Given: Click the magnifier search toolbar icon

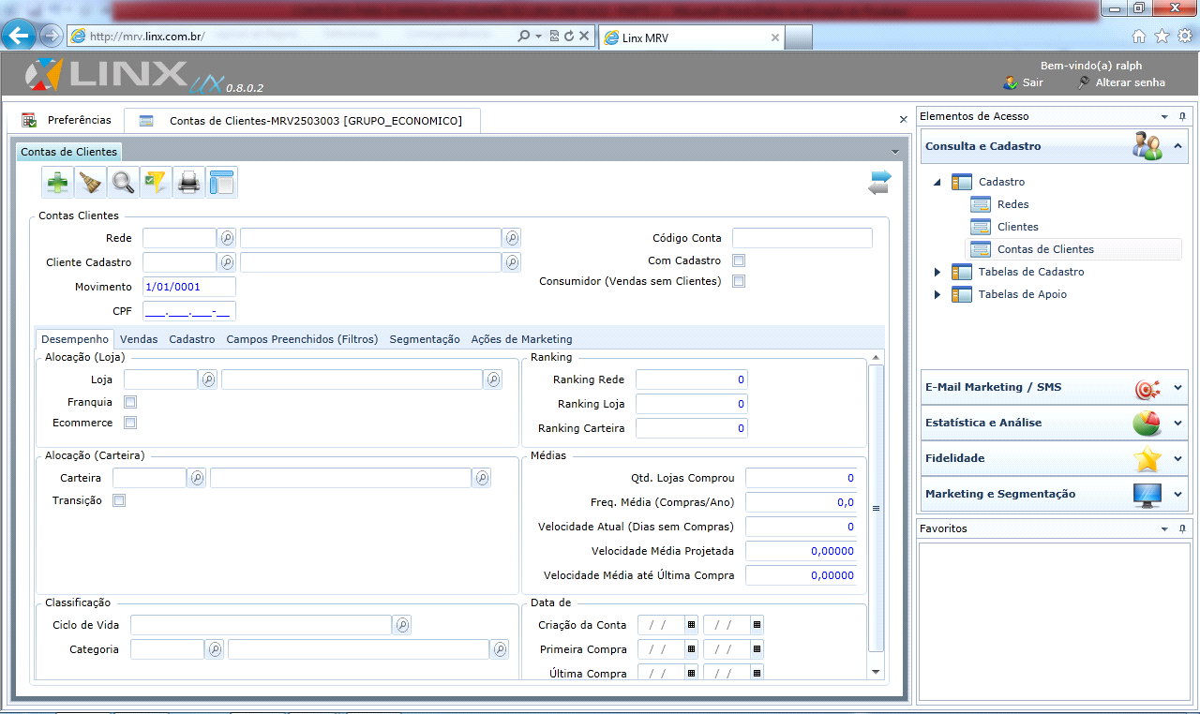Looking at the screenshot, I should point(124,182).
